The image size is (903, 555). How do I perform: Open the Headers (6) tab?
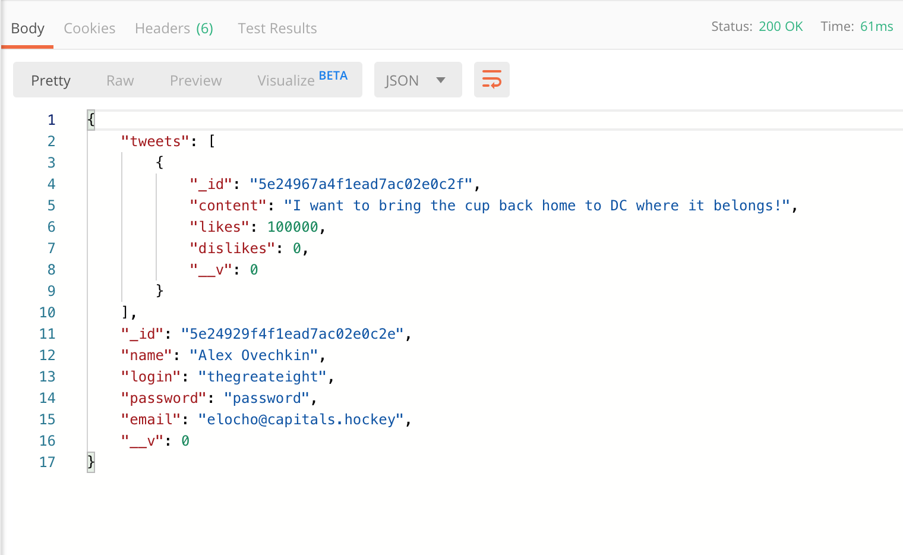(173, 29)
